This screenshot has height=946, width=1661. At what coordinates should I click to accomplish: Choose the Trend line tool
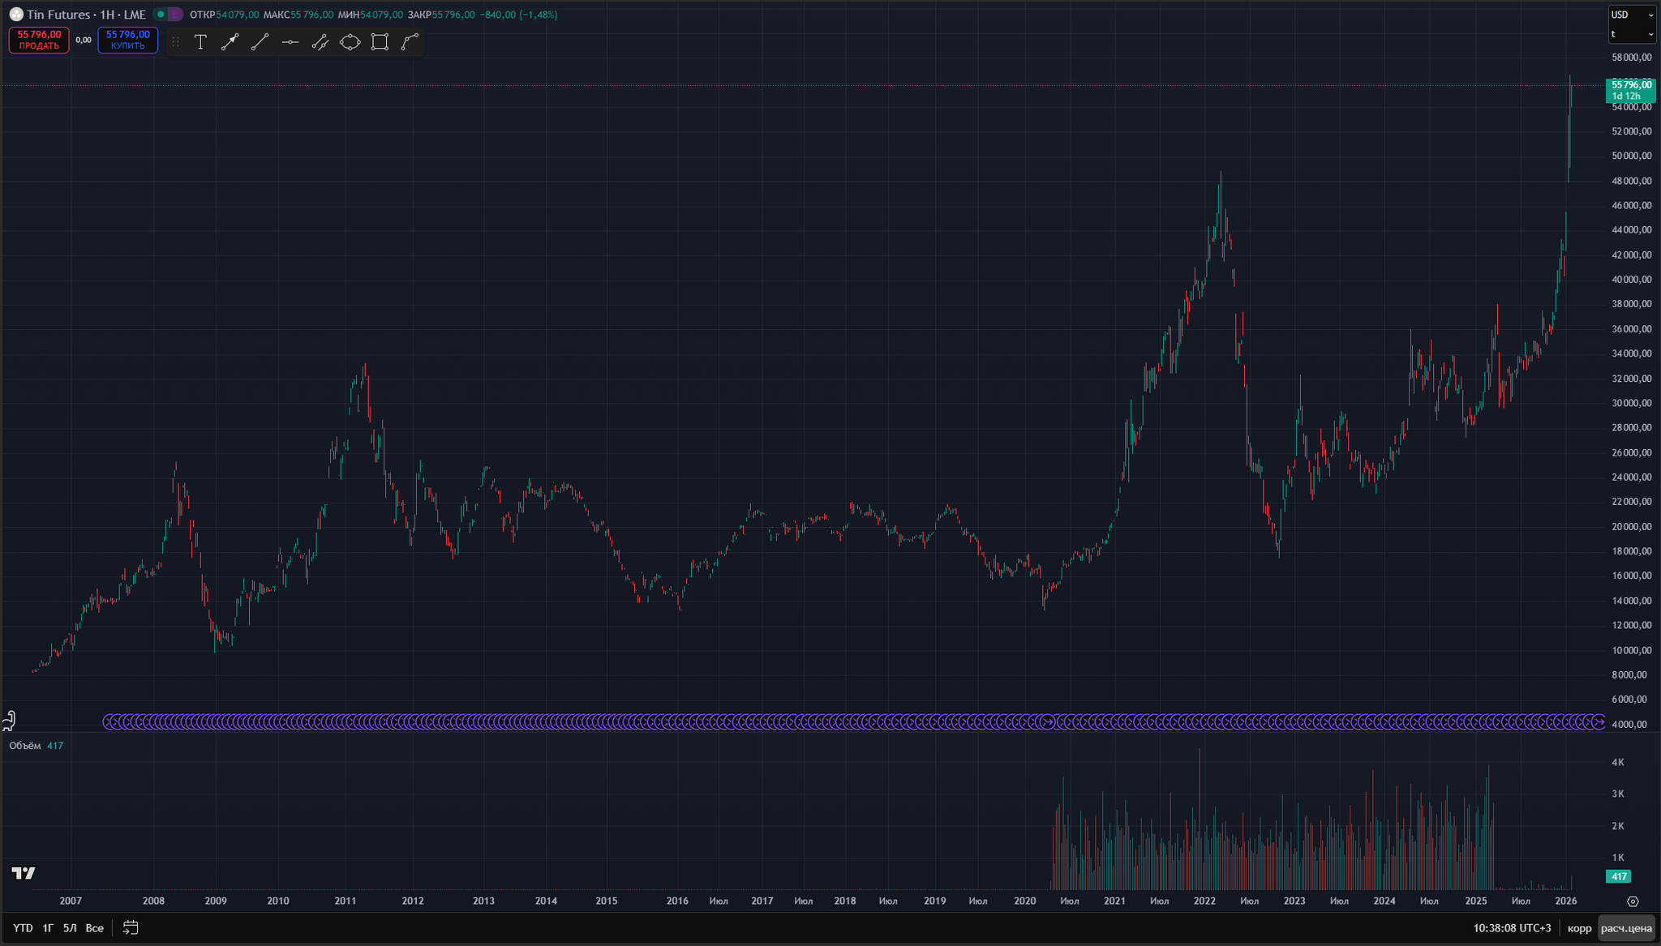[x=260, y=42]
